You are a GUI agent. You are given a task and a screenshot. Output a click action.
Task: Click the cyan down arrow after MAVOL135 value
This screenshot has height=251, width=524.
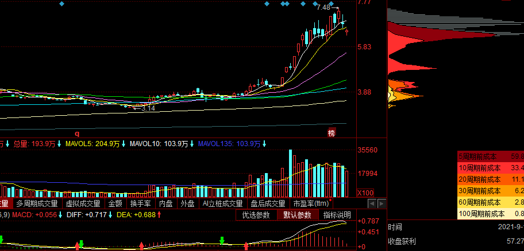pos(264,144)
